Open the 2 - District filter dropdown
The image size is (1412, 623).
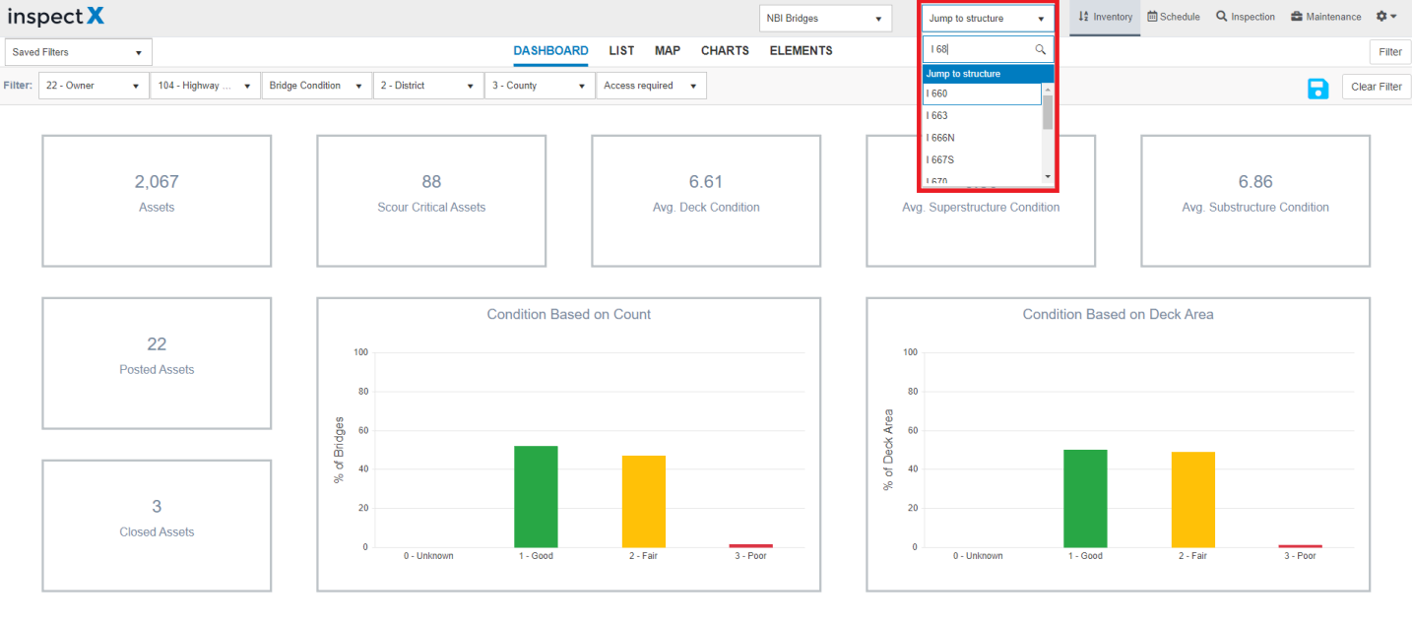pos(428,86)
